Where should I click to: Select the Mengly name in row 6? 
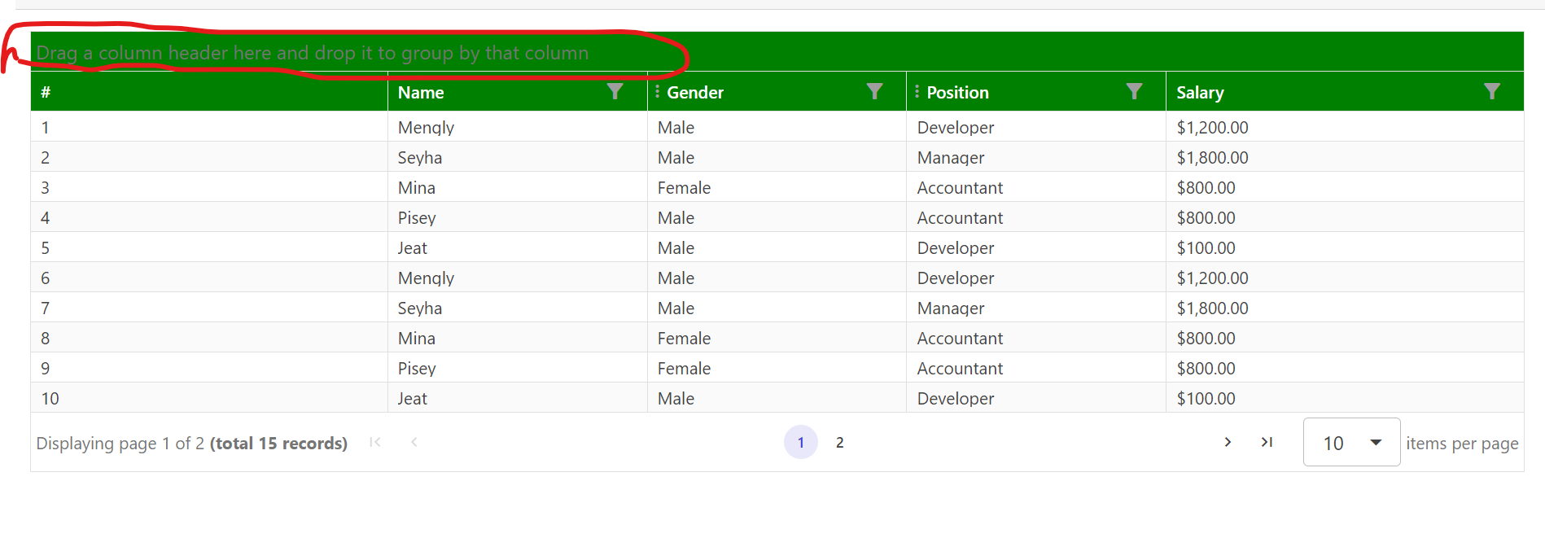click(x=426, y=278)
